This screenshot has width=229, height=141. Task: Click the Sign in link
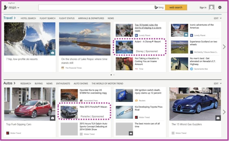pos(203,7)
